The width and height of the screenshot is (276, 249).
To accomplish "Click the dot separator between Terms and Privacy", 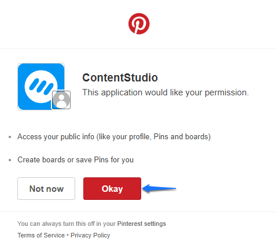I will click(68, 235).
